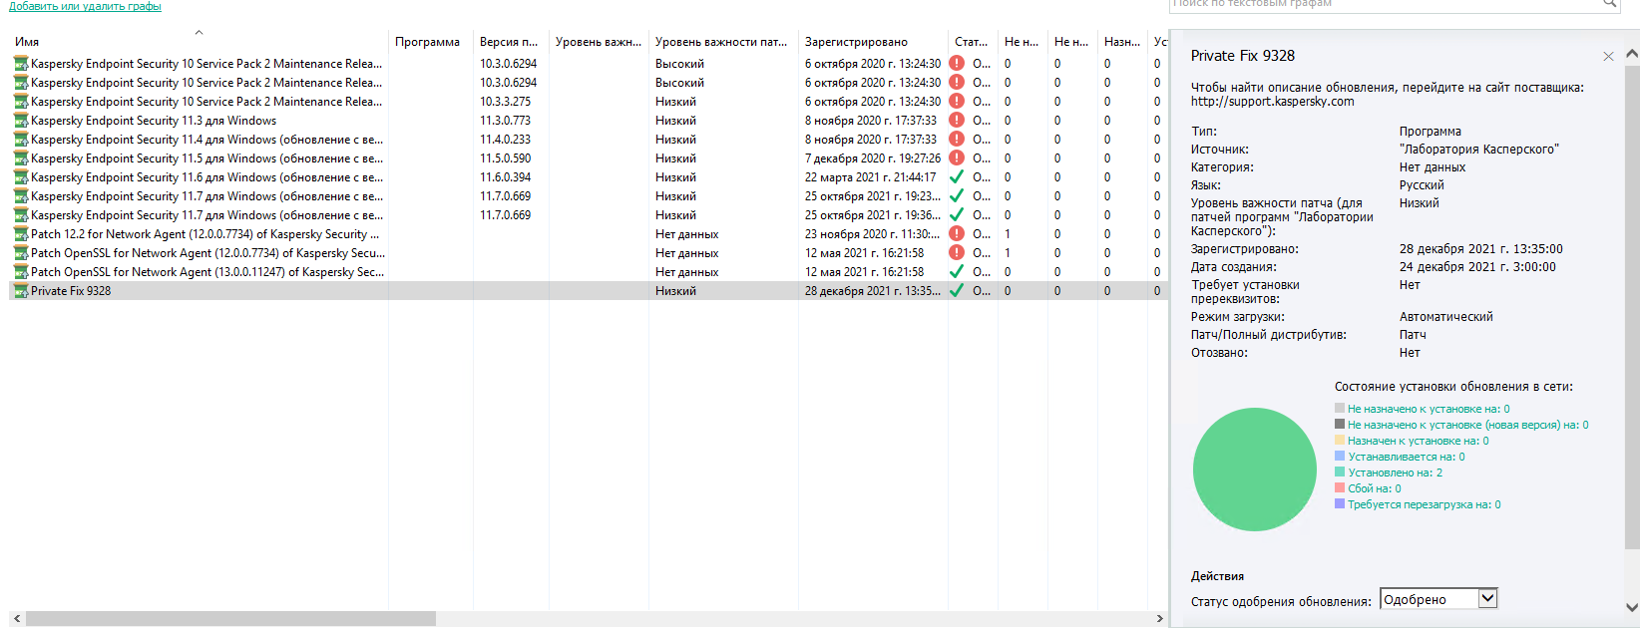Sort by the Версия п... column header
The height and width of the screenshot is (632, 1640).
(509, 42)
